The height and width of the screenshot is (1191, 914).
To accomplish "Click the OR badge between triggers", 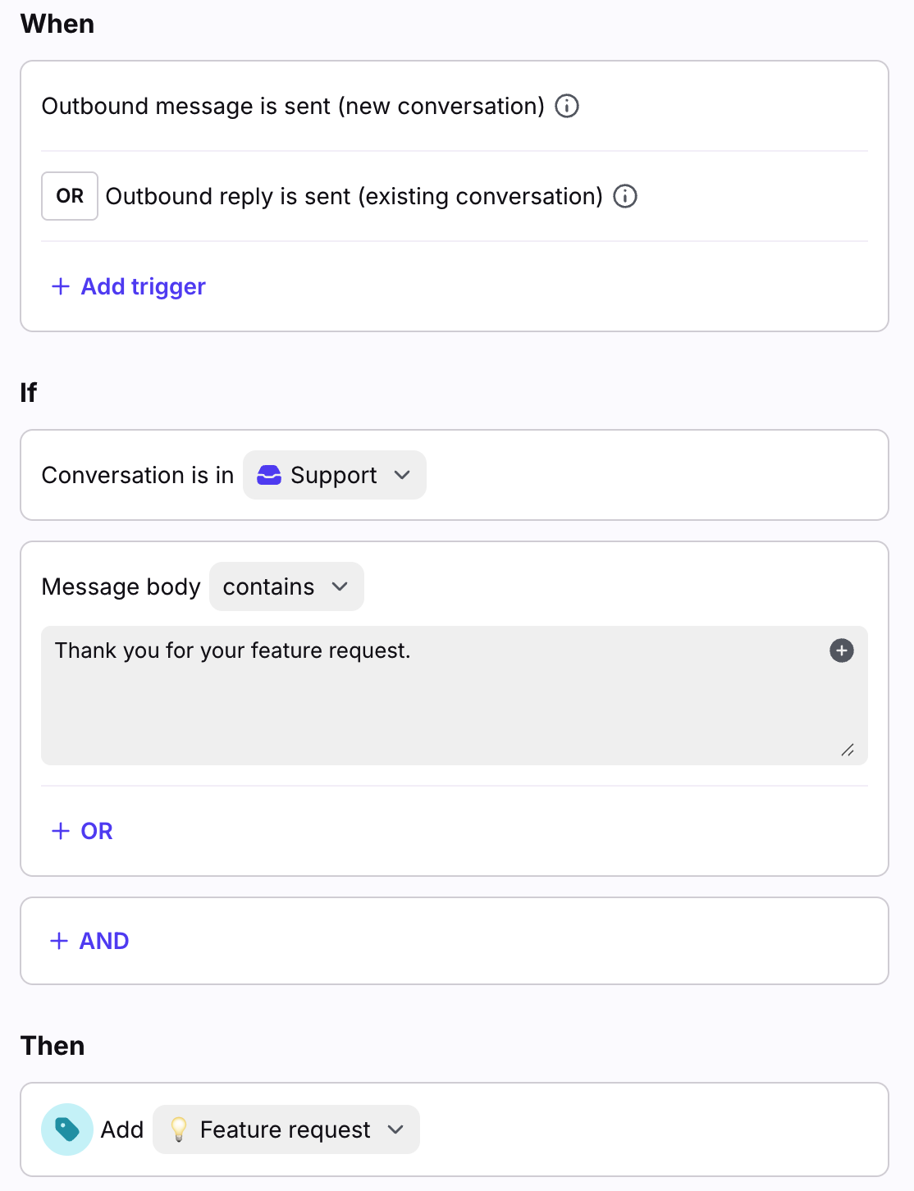I will (x=70, y=196).
